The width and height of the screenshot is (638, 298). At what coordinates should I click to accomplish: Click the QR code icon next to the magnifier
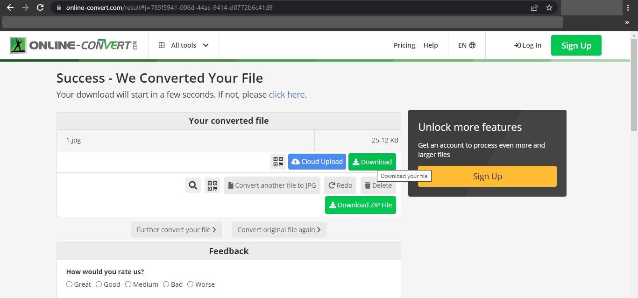[213, 185]
